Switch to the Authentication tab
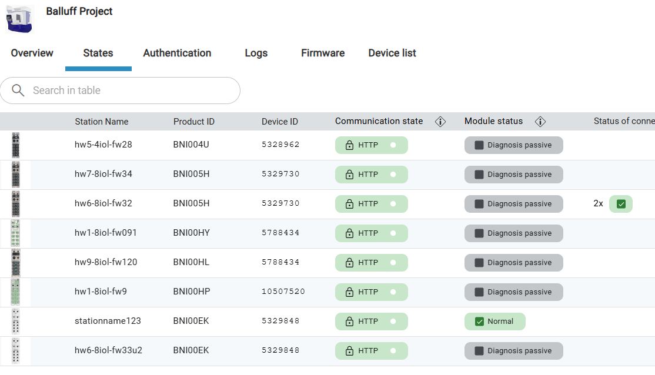The width and height of the screenshot is (655, 375). click(177, 53)
